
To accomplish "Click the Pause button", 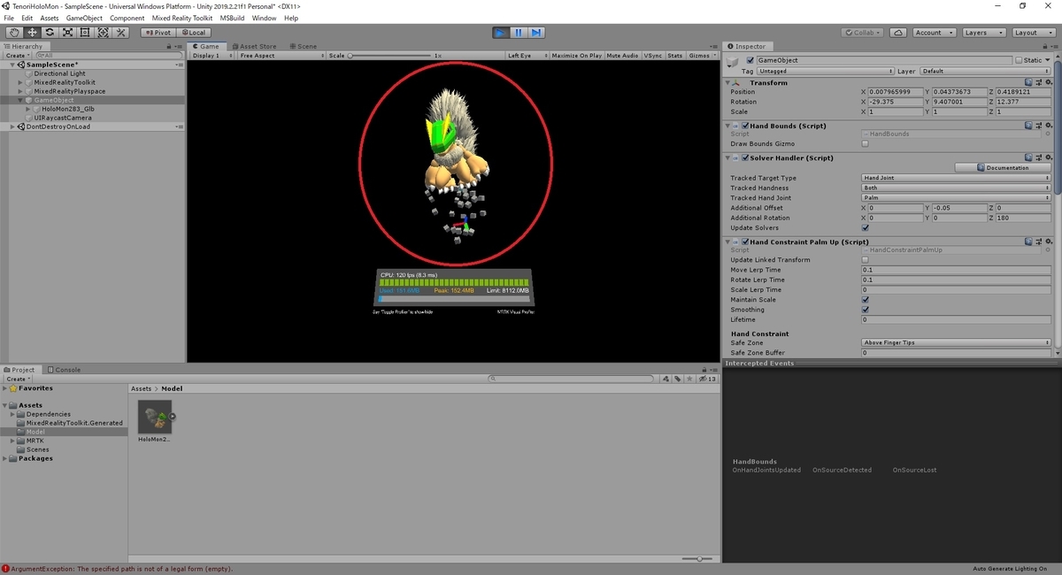I will point(519,33).
